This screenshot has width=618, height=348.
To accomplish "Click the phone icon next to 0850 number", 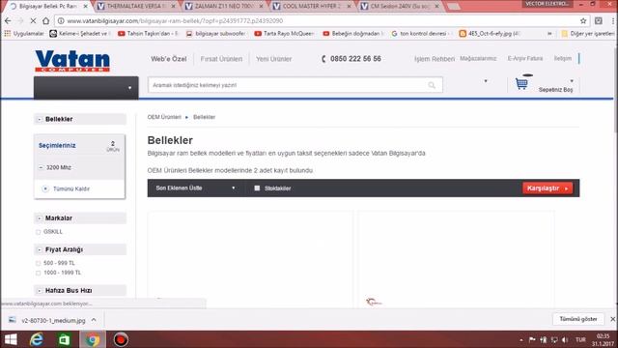I will coord(323,59).
